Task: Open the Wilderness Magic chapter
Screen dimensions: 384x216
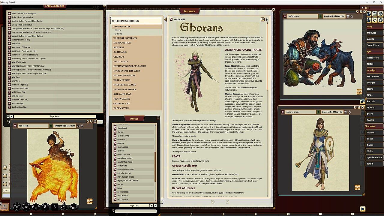Action: pyautogui.click(x=125, y=85)
